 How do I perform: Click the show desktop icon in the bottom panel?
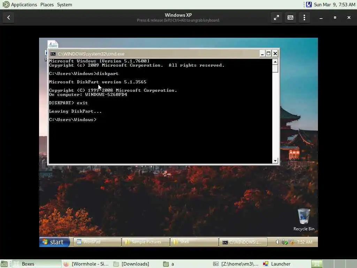point(4,264)
